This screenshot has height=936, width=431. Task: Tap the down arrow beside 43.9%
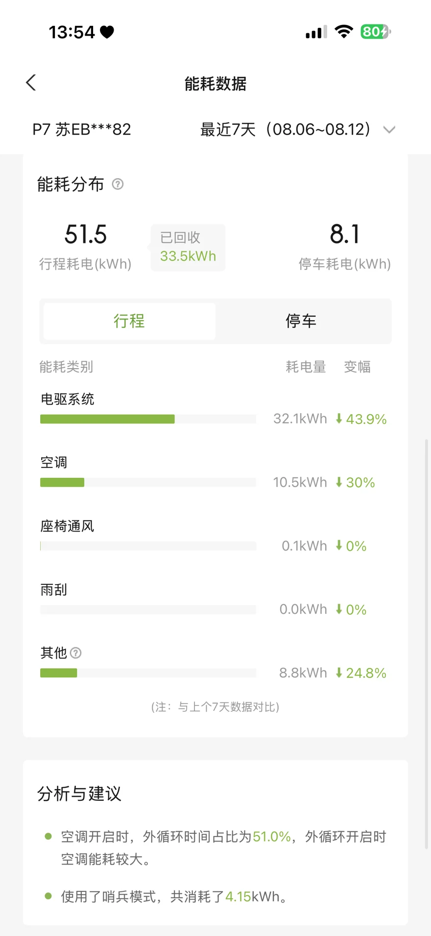pyautogui.click(x=338, y=419)
